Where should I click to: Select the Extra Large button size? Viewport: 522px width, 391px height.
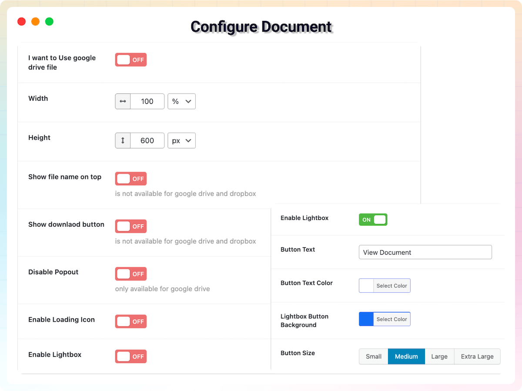coord(477,356)
